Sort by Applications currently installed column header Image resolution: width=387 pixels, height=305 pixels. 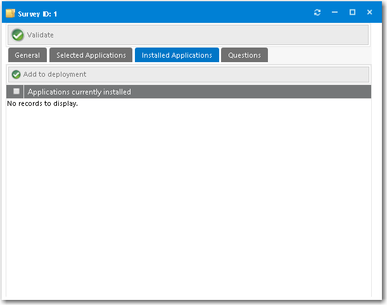(79, 92)
